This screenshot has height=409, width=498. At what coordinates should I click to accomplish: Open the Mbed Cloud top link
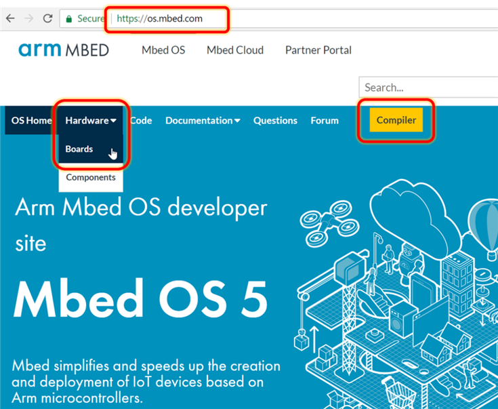[235, 50]
